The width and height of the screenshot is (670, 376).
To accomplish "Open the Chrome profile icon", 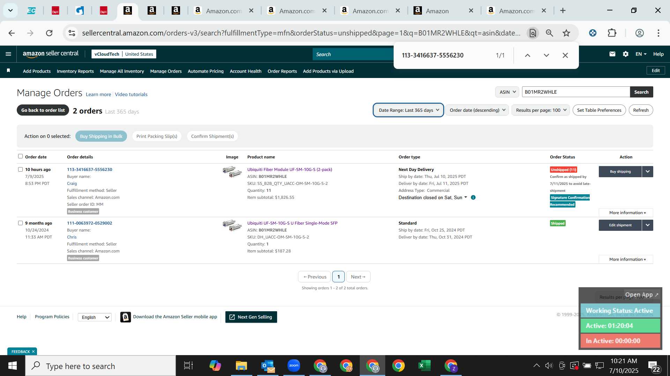I will [639, 33].
